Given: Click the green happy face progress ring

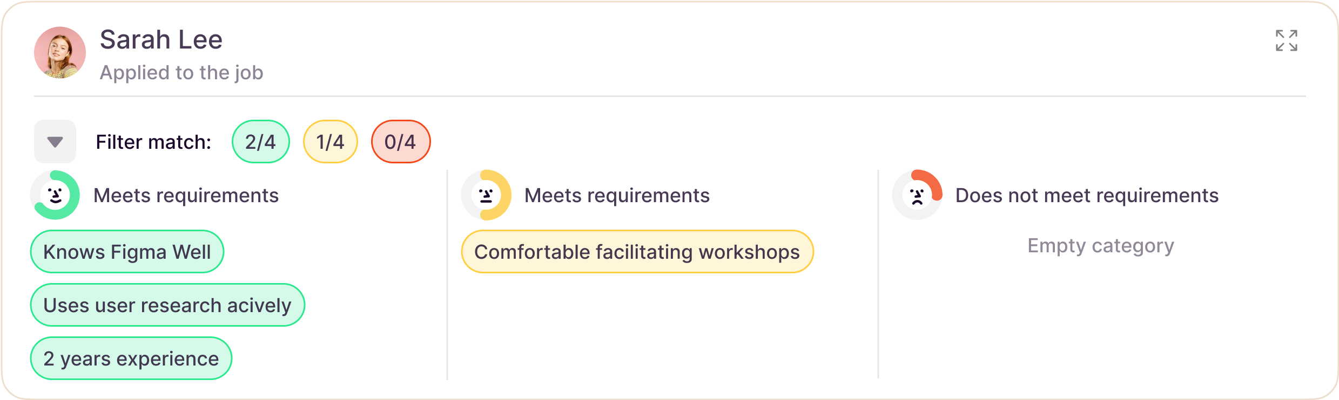Looking at the screenshot, I should click(55, 195).
